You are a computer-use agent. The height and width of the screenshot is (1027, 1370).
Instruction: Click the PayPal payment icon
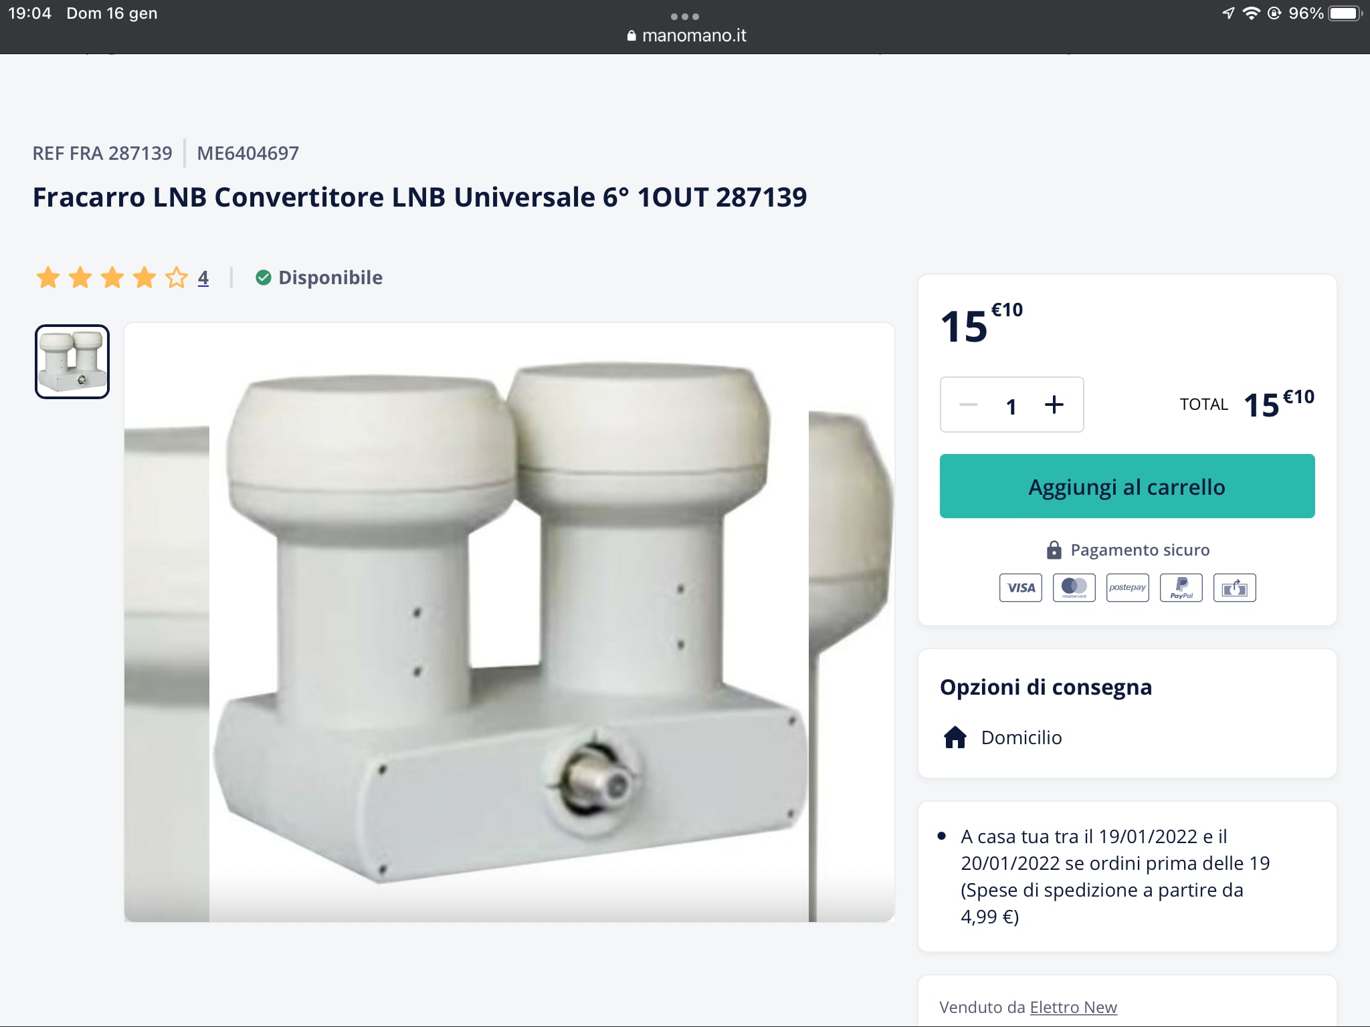tap(1181, 588)
